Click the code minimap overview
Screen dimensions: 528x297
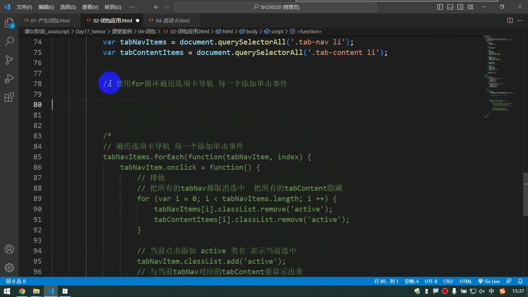(x=501, y=77)
